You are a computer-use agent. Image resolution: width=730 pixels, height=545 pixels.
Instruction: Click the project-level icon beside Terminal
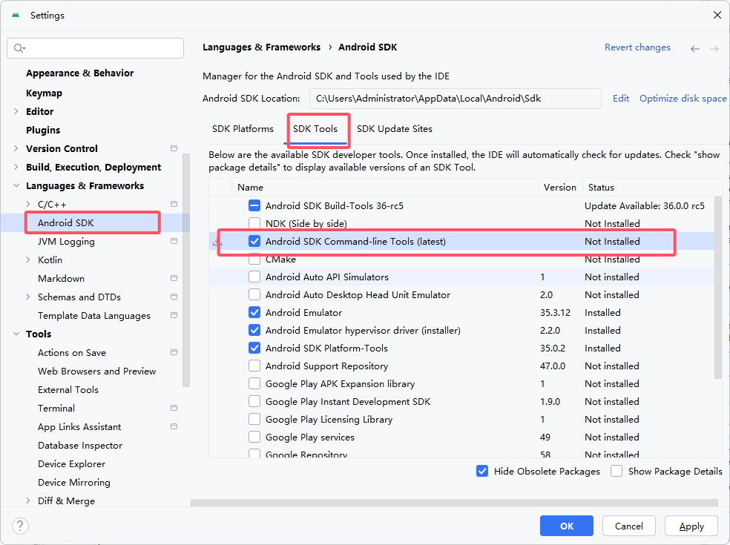pos(174,408)
